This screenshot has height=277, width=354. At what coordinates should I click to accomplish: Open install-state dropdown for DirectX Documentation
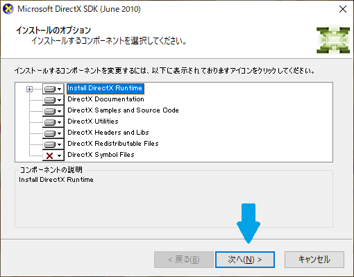(53, 100)
